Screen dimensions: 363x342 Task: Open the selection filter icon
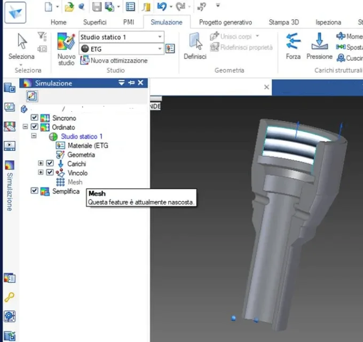coord(42,36)
